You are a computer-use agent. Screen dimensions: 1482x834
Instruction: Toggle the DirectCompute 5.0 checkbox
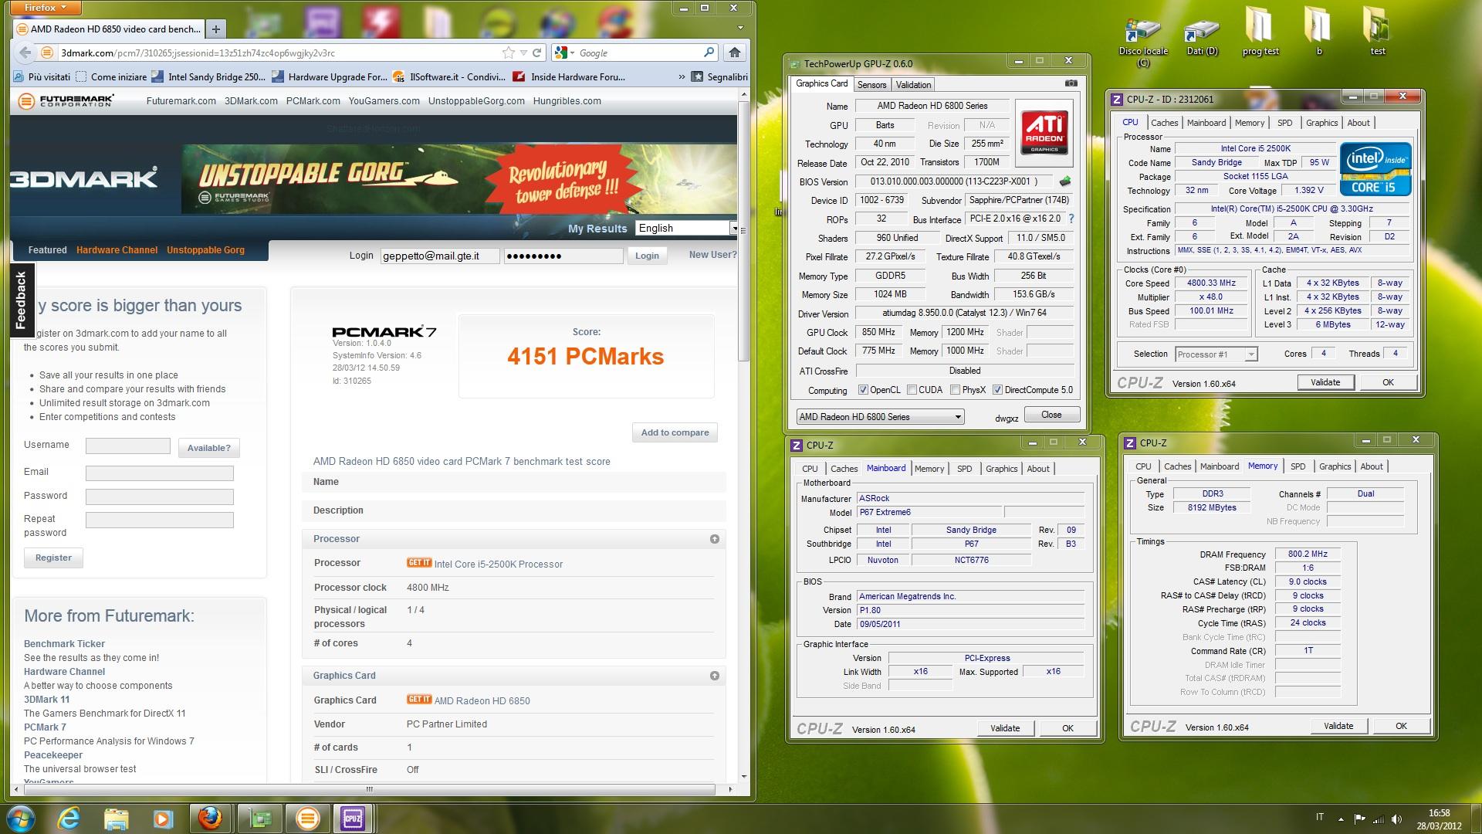click(997, 390)
